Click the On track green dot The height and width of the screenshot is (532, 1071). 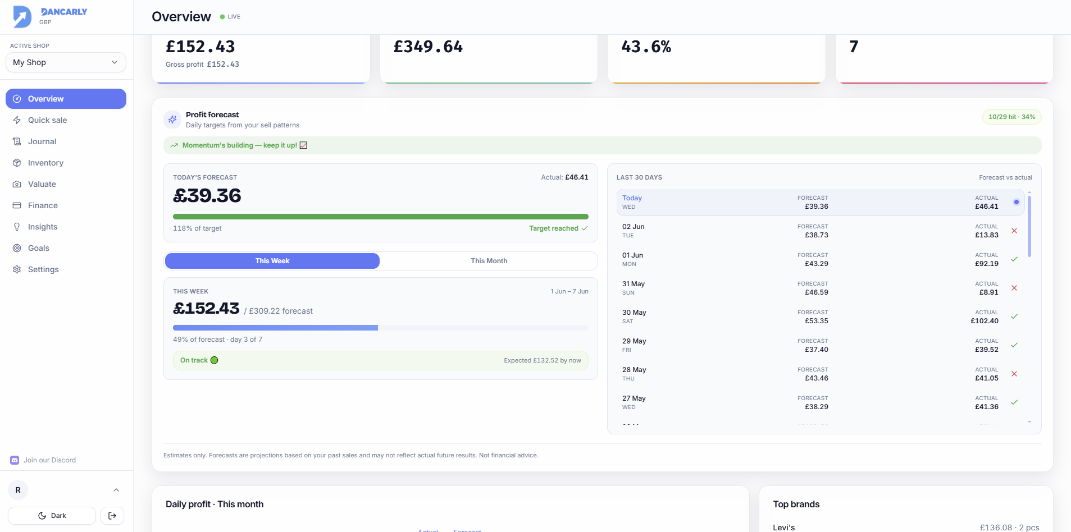click(x=214, y=360)
